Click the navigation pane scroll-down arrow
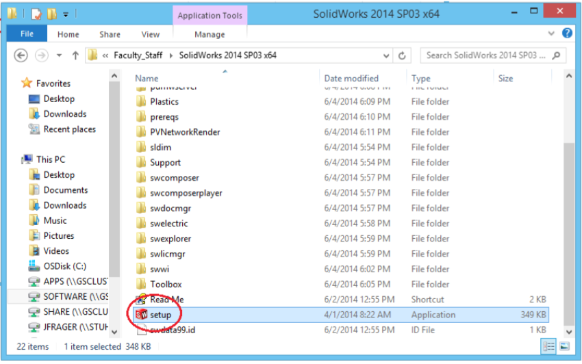582x364 pixels. point(114,332)
